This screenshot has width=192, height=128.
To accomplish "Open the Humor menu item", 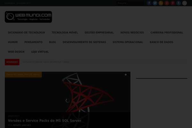I will point(13,42).
